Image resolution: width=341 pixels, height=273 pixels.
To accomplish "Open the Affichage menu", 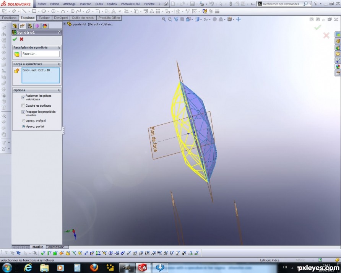I will point(69,4).
